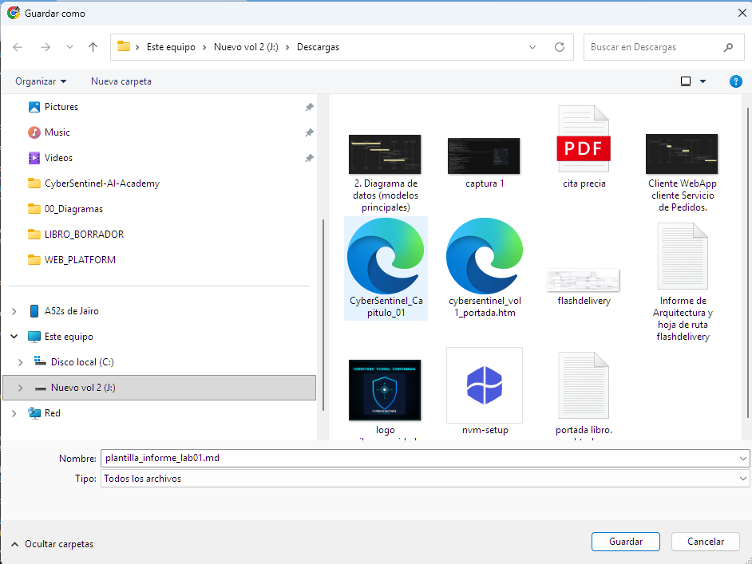752x564 pixels.
Task: Expand the Disco local (C:) node
Action: (21, 362)
